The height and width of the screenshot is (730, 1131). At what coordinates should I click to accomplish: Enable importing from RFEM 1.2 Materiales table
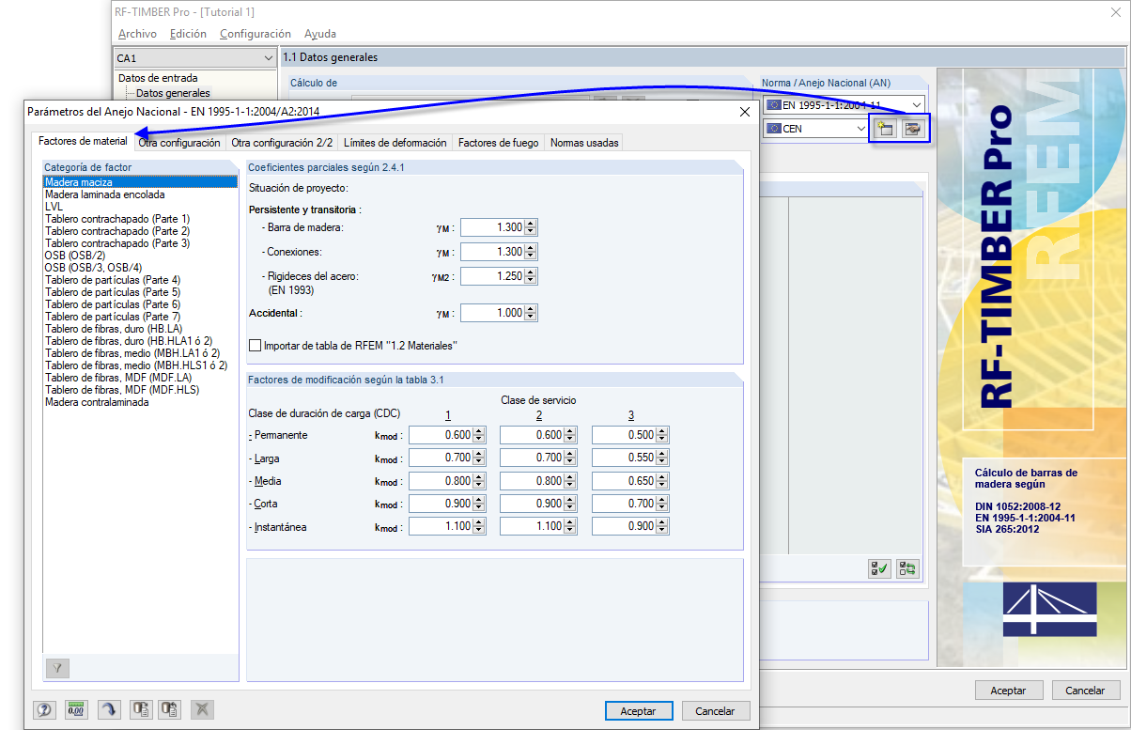256,346
